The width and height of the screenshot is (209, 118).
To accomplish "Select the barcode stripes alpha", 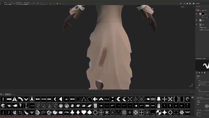I will [x=153, y=99].
